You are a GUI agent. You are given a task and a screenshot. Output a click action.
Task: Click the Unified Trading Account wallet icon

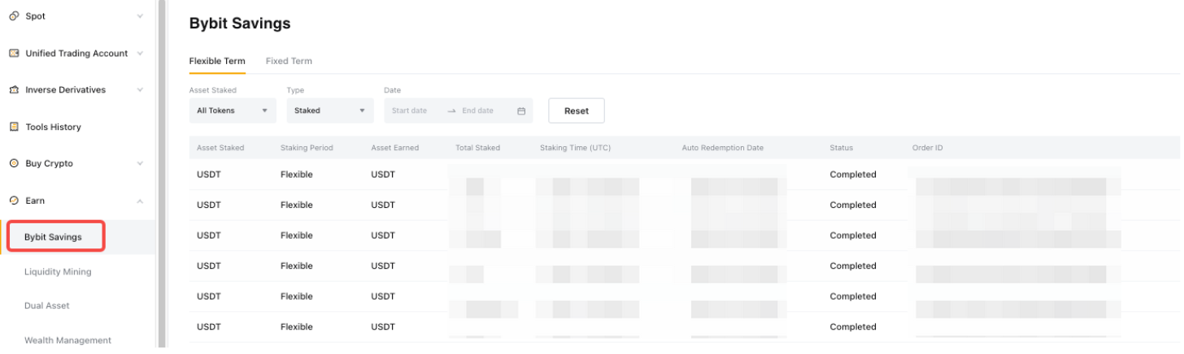[14, 54]
